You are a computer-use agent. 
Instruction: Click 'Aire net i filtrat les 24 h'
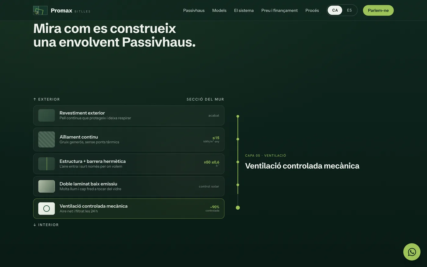click(x=79, y=211)
